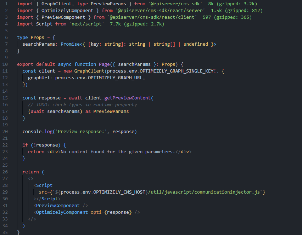Click '@episerver/cms-sdk/react/client' module string

tap(152, 17)
